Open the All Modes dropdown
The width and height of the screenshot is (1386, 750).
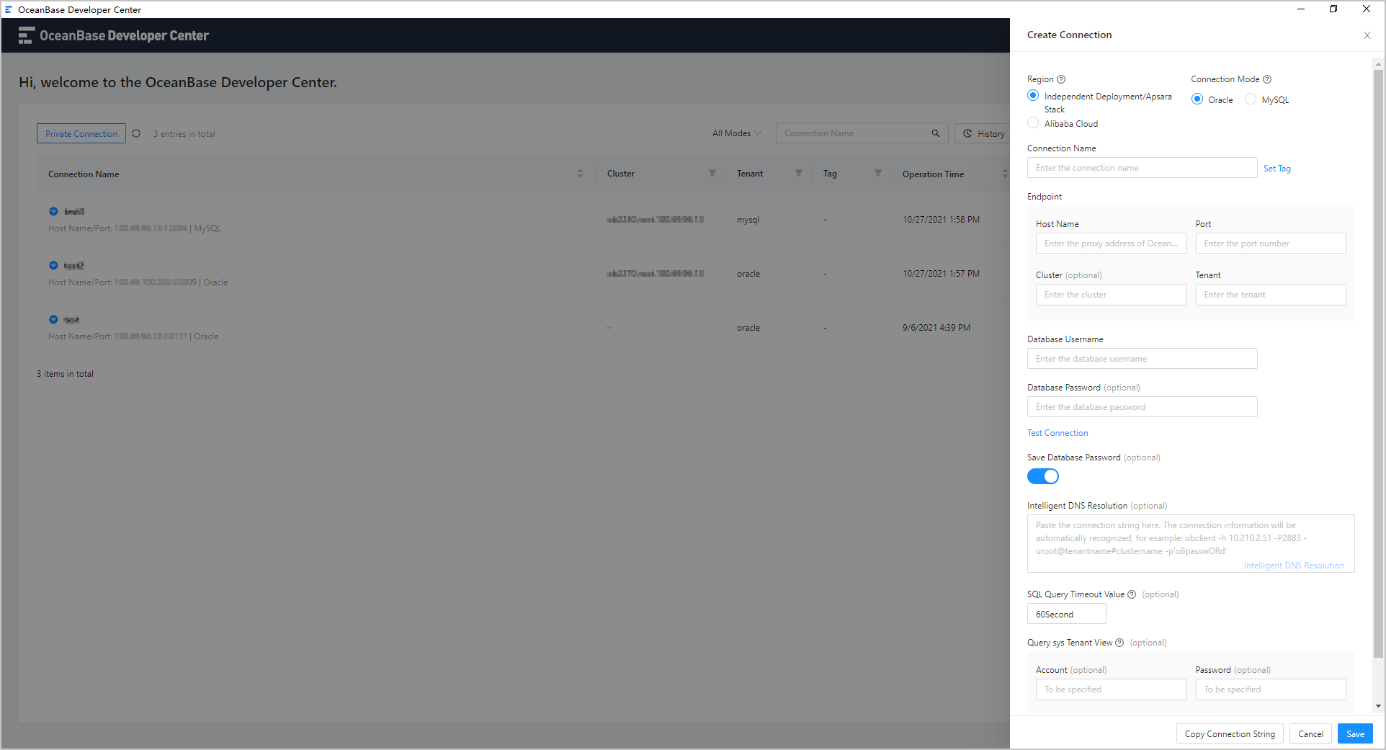click(736, 133)
